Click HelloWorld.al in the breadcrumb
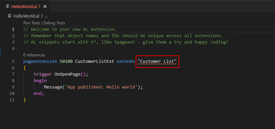This screenshot has width=275, height=129. point(26,16)
